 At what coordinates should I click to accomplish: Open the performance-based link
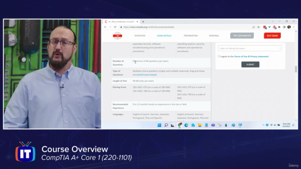click(147, 75)
